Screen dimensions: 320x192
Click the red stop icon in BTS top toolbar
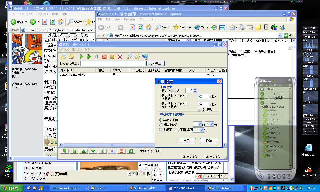[x=104, y=57]
